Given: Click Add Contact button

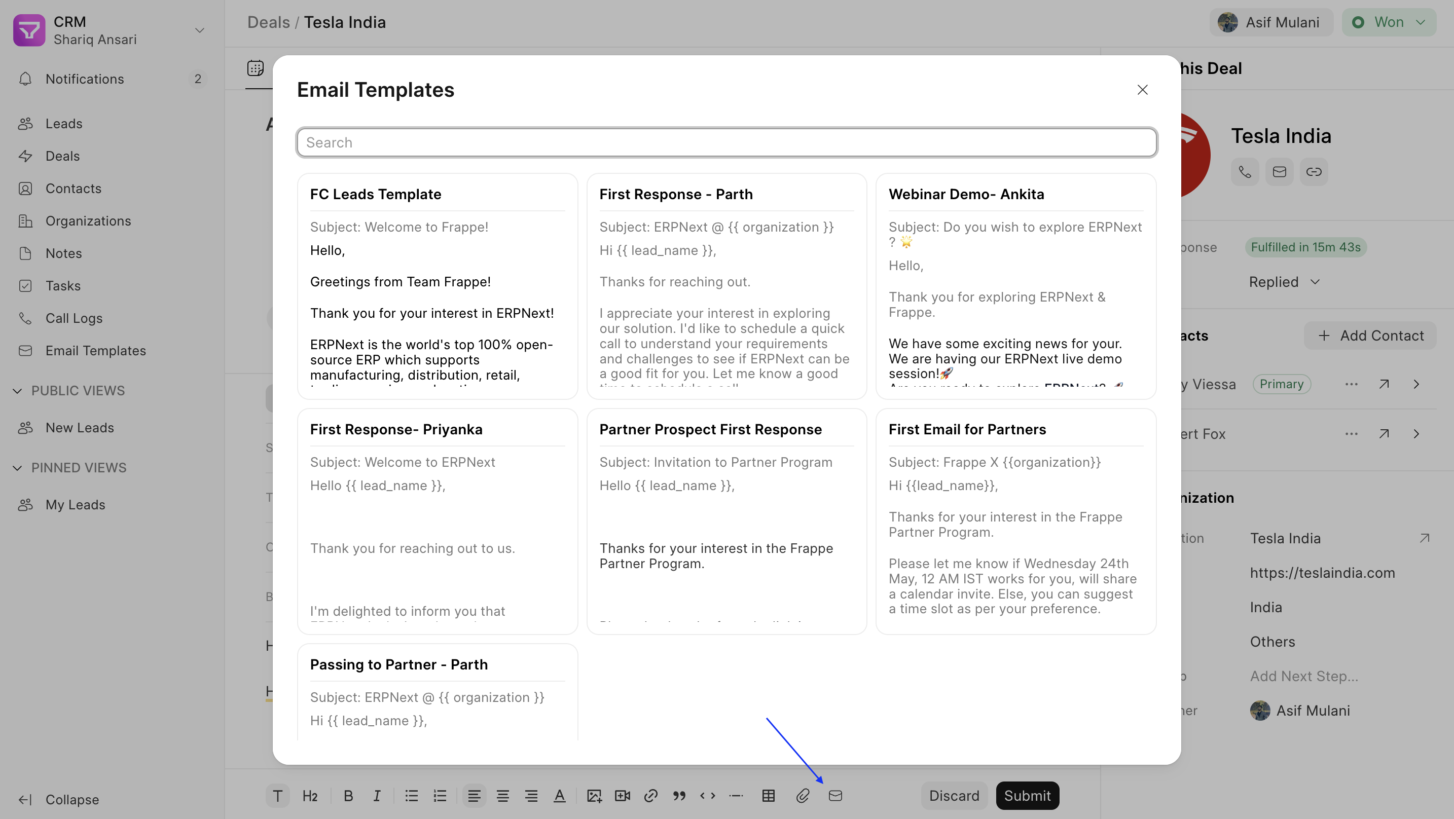Looking at the screenshot, I should pyautogui.click(x=1370, y=336).
